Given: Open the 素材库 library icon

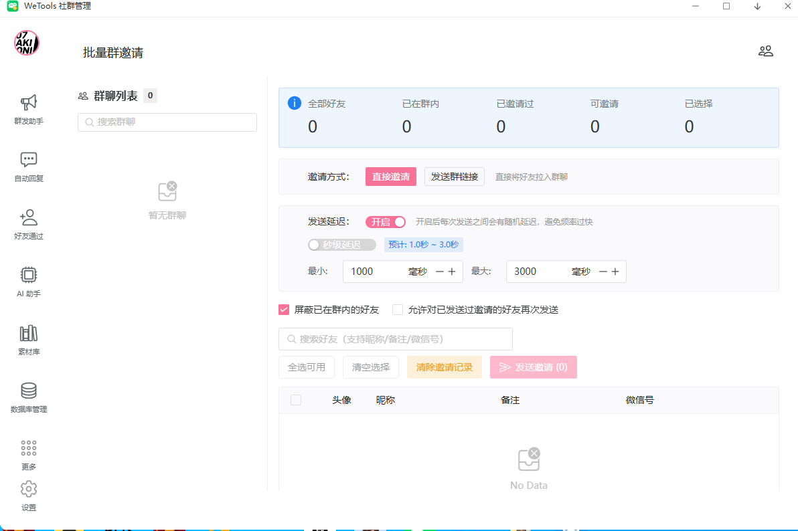Looking at the screenshot, I should click(x=29, y=333).
